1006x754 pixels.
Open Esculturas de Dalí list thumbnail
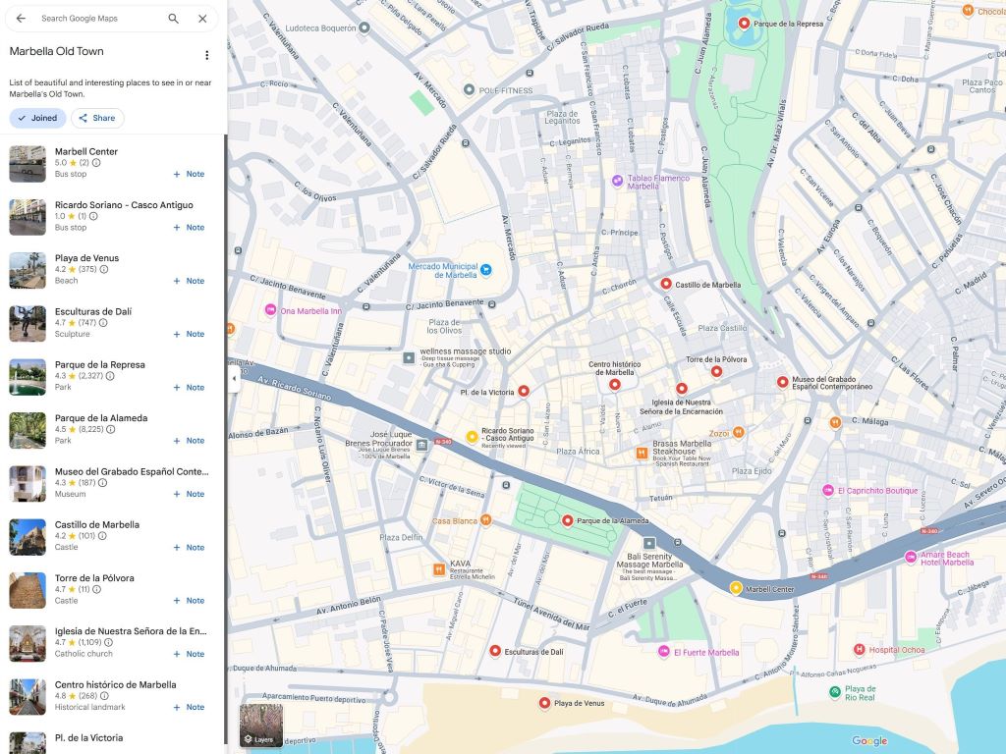28,323
